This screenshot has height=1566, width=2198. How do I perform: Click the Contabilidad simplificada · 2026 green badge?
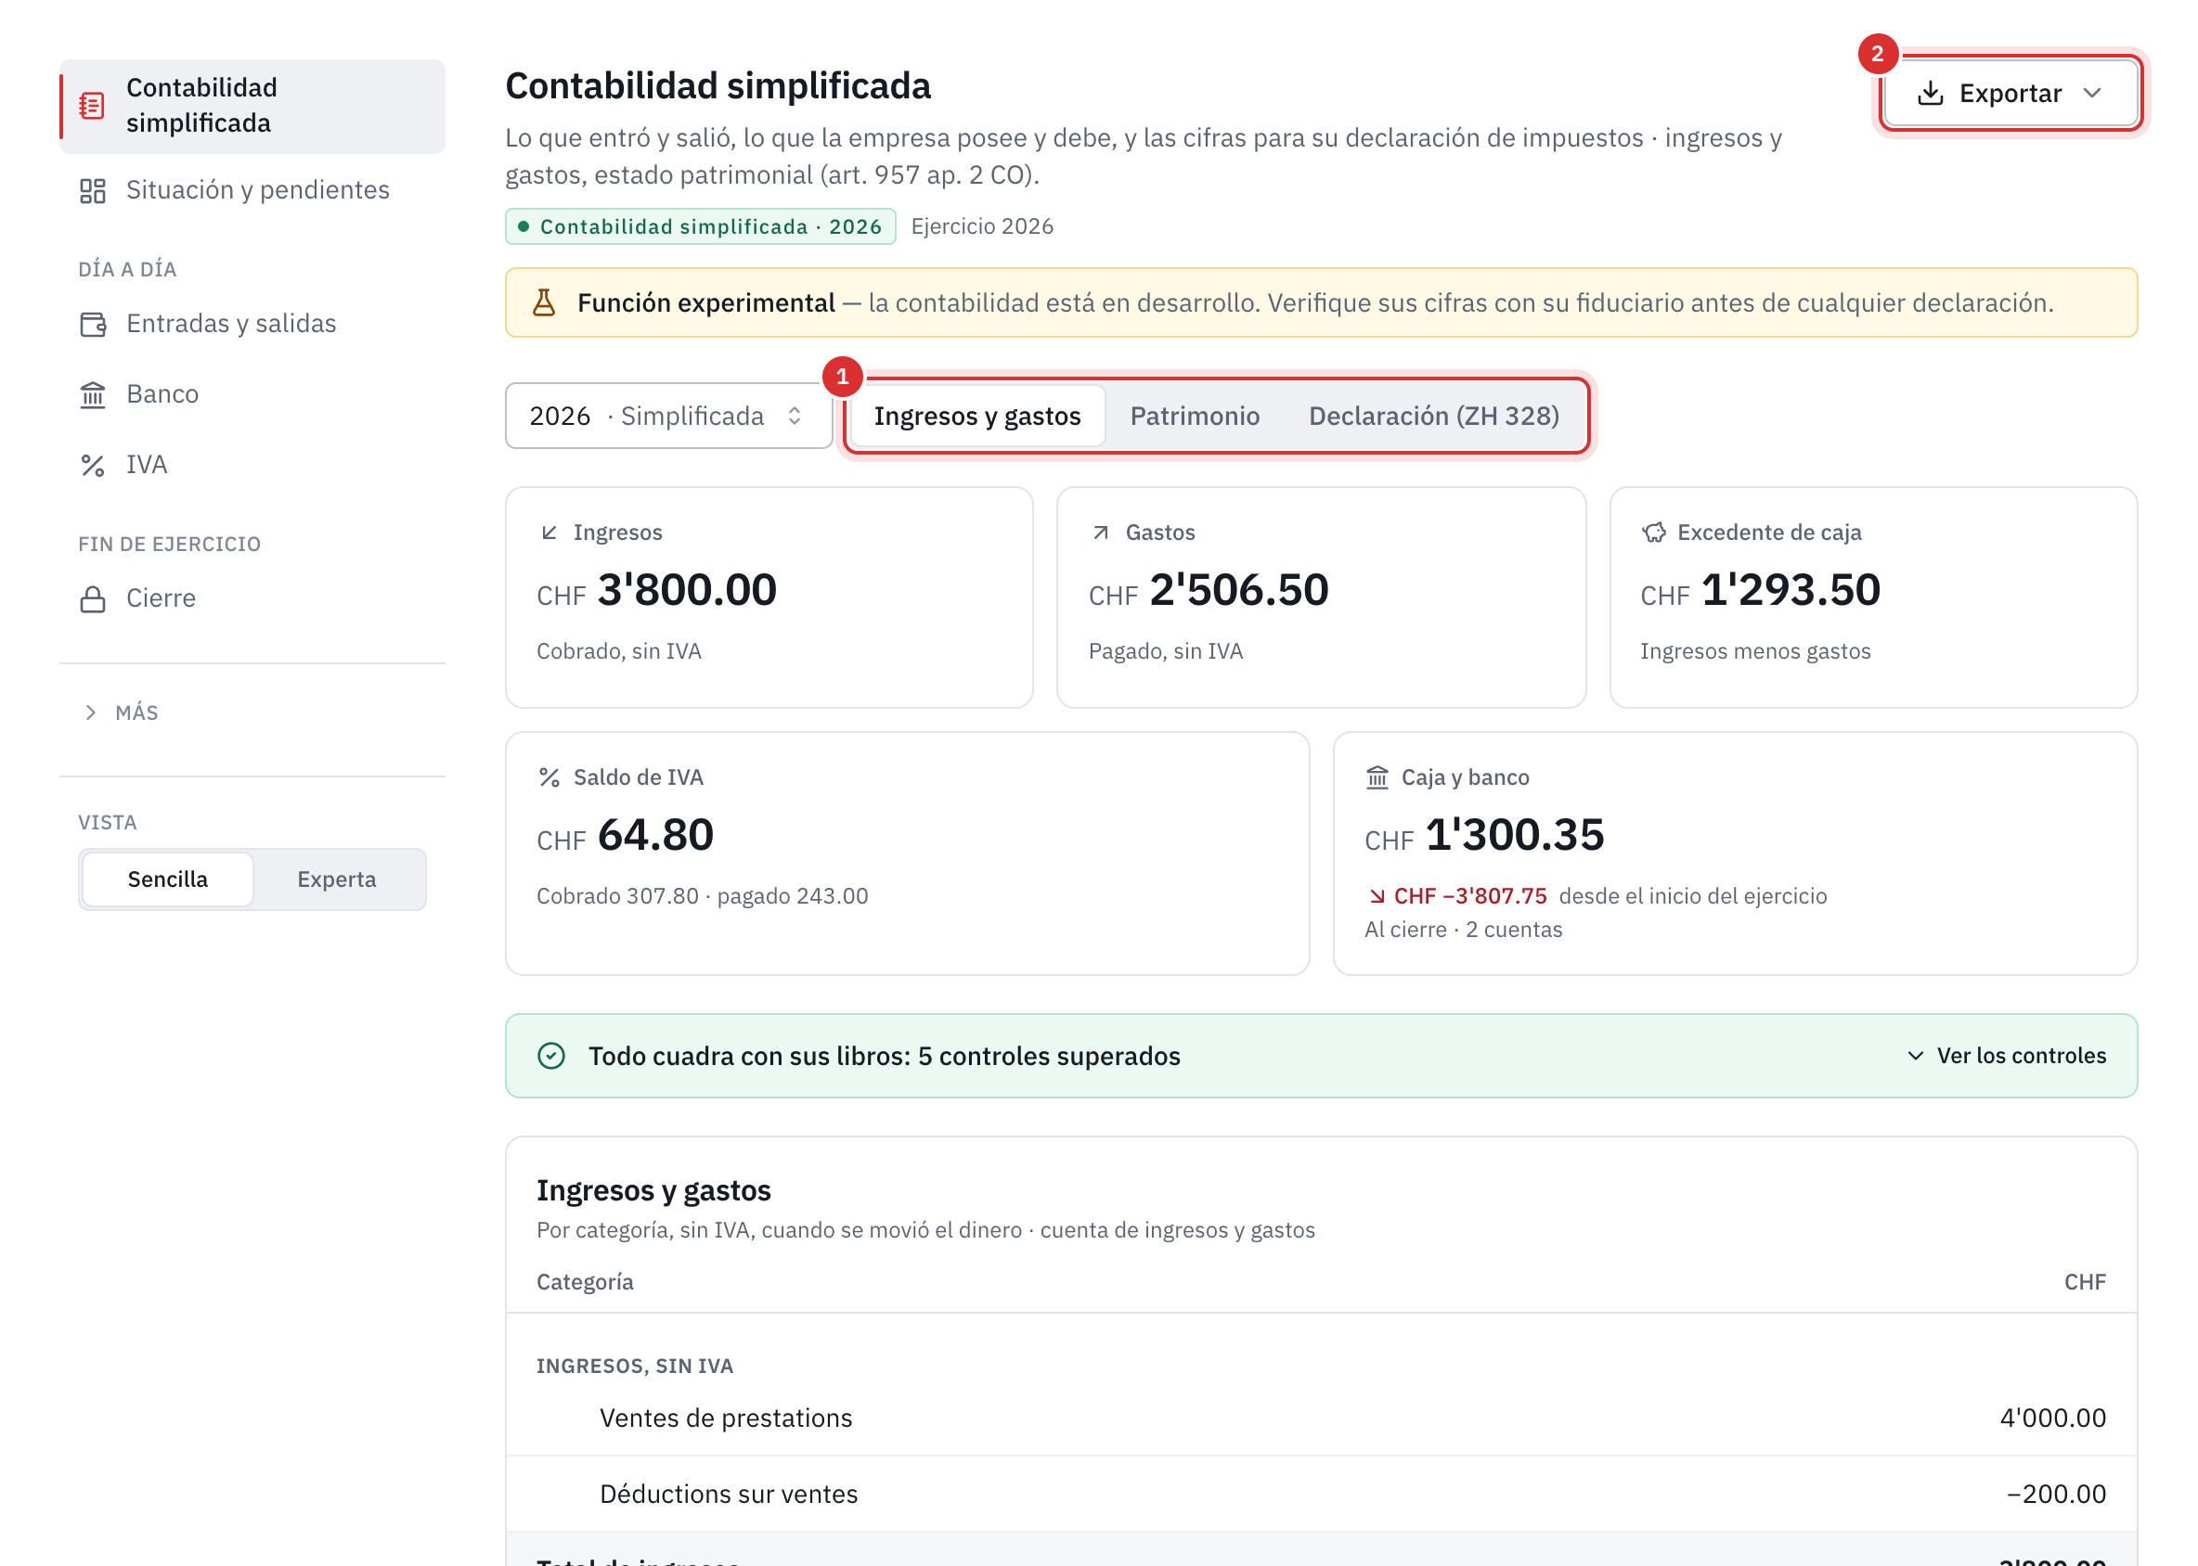(701, 226)
